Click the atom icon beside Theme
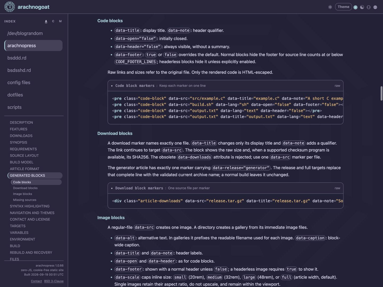This screenshot has width=383, height=287. 330,7
